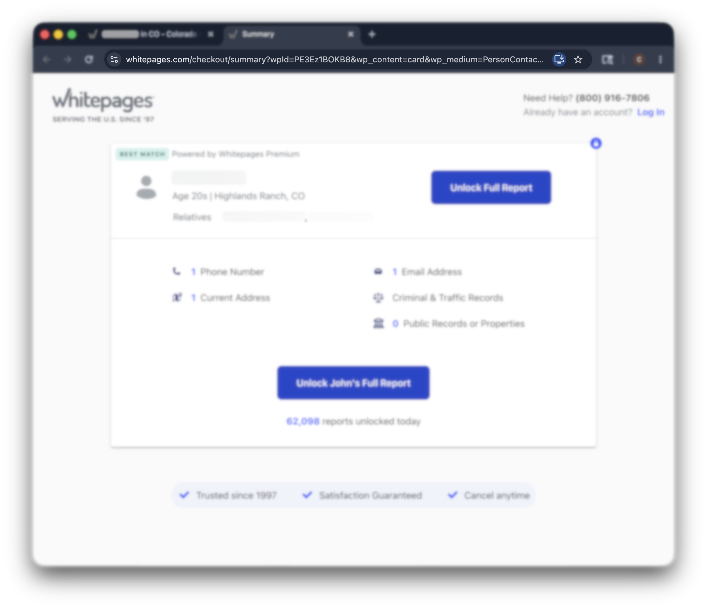This screenshot has height=609, width=707.
Task: Open the Log In link
Action: (651, 112)
